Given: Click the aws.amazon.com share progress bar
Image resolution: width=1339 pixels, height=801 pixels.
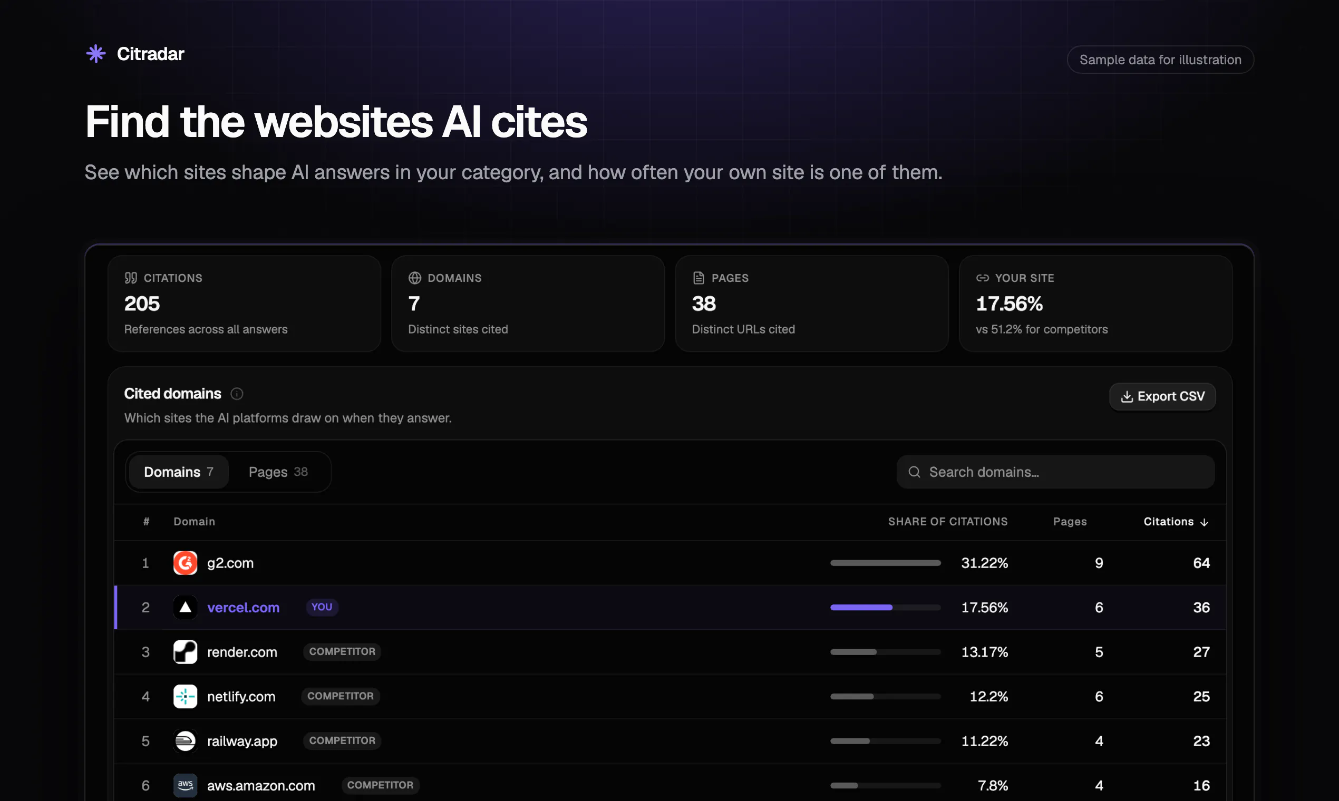Looking at the screenshot, I should tap(886, 785).
